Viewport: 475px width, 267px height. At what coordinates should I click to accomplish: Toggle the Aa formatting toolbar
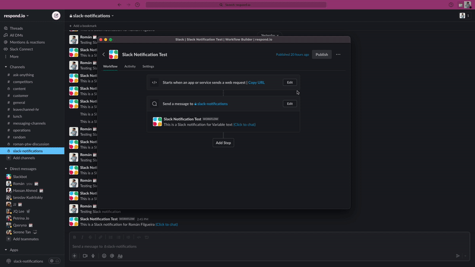click(120, 256)
